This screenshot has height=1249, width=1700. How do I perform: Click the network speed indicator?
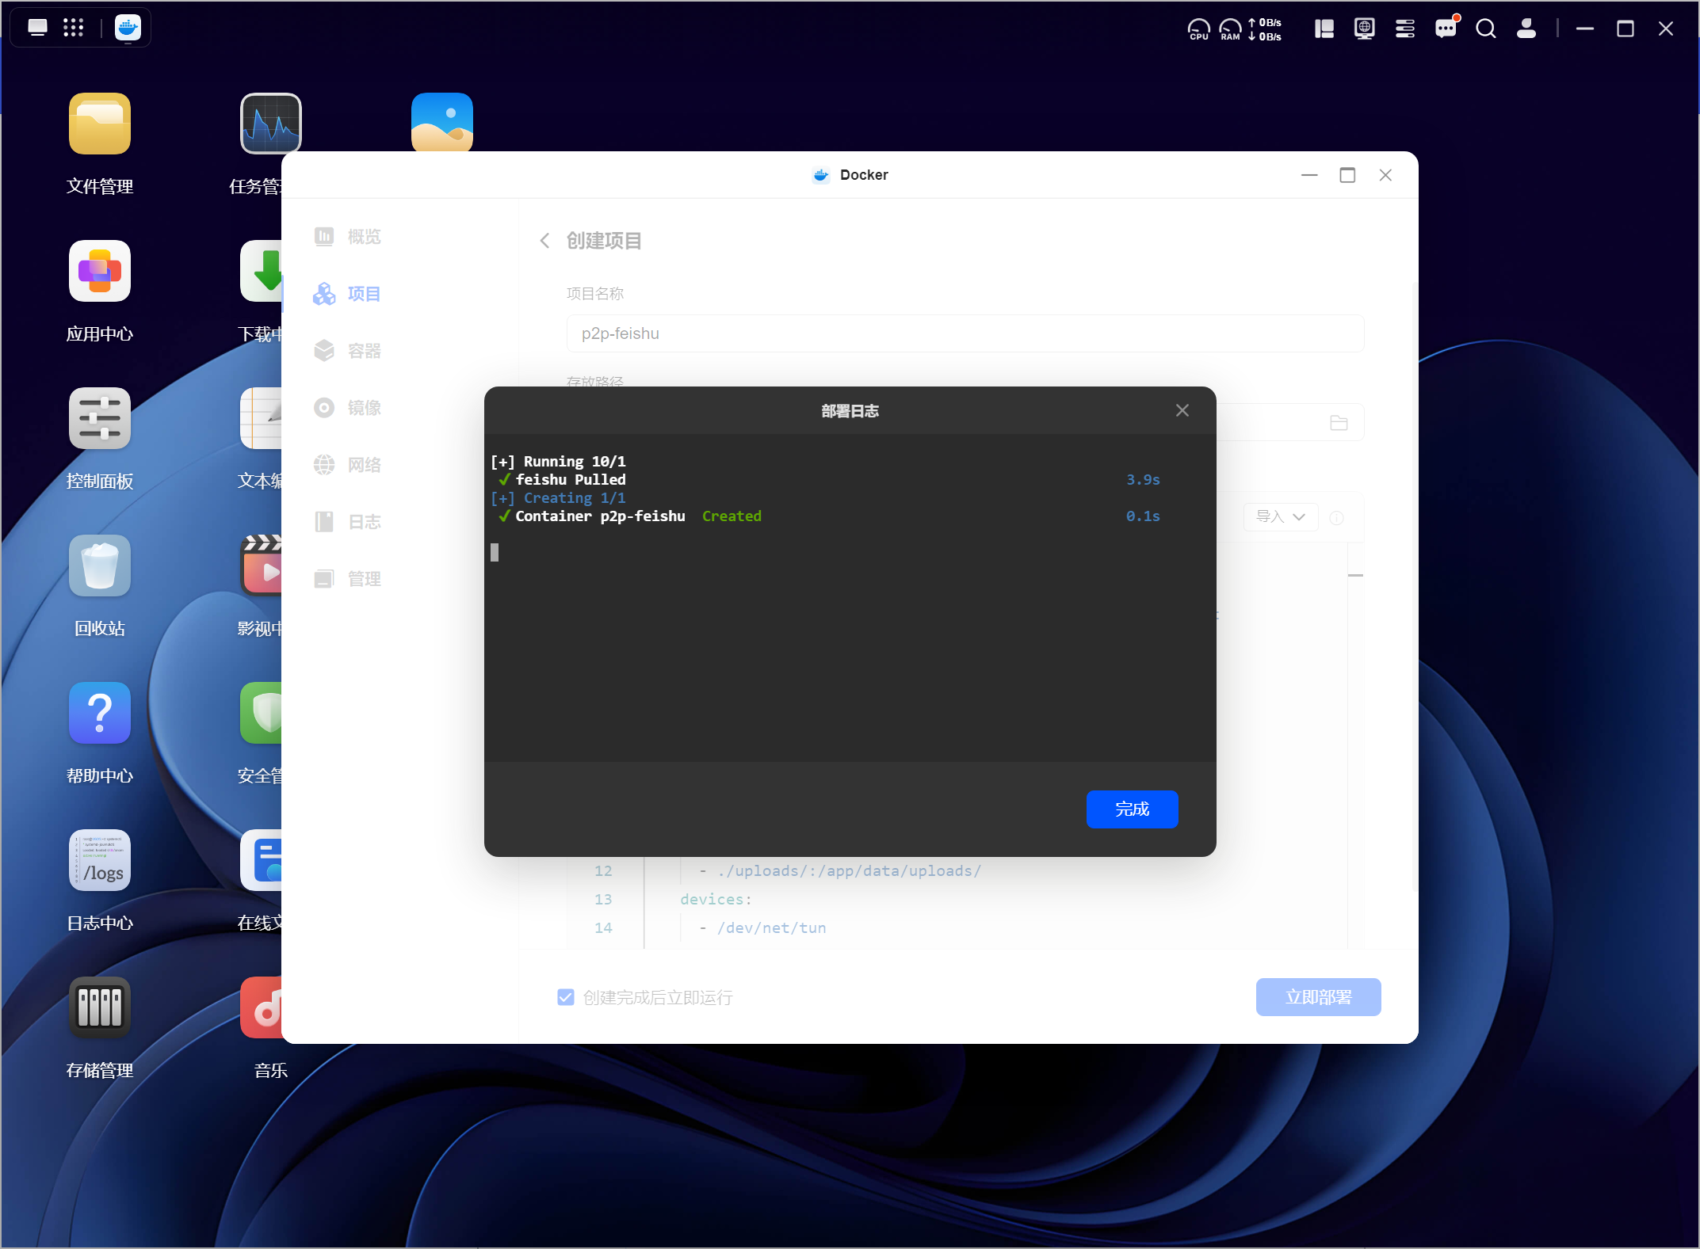click(1265, 29)
